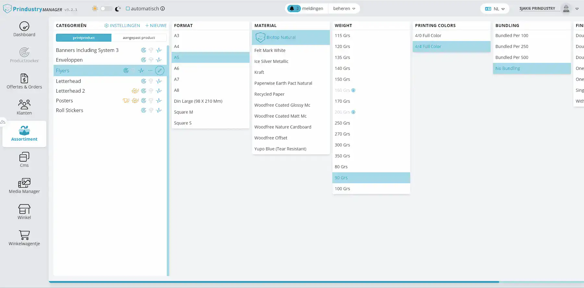Select the Cms menu item
584x288 pixels.
(24, 160)
